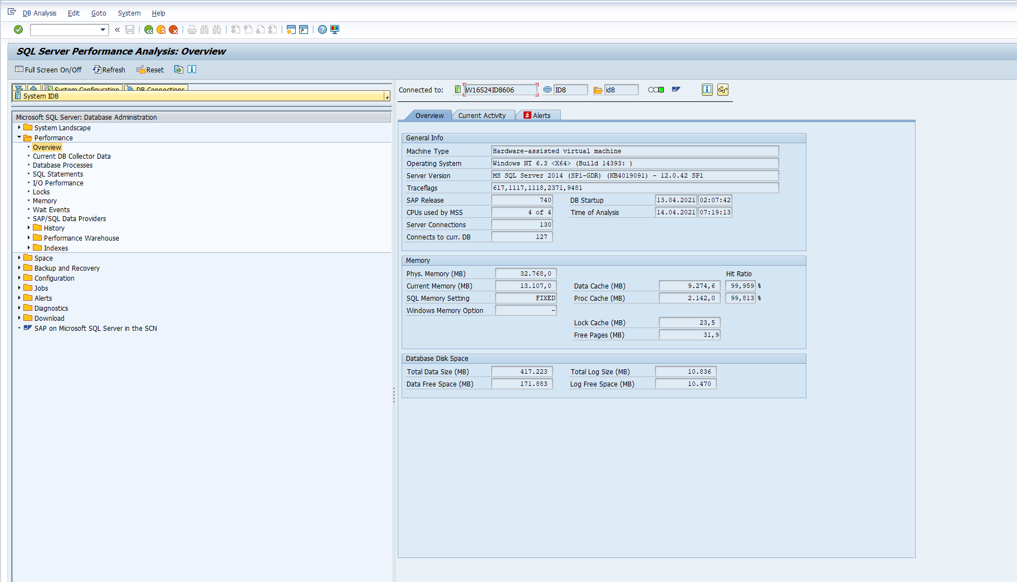This screenshot has height=582, width=1017.
Task: Click the traffic light connection status indicator
Action: click(656, 90)
